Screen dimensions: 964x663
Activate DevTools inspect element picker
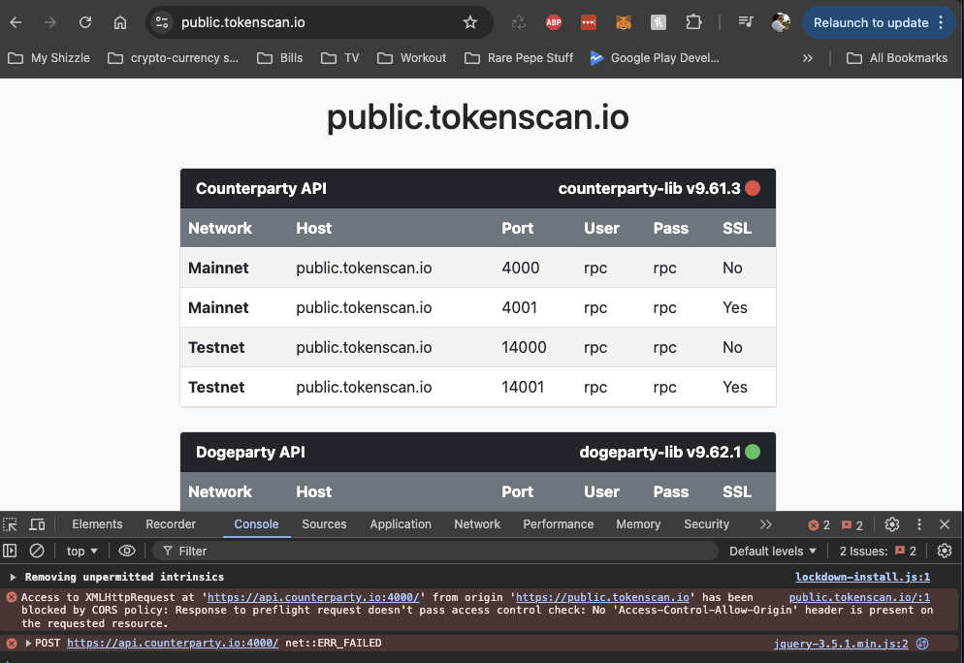pyautogui.click(x=11, y=524)
